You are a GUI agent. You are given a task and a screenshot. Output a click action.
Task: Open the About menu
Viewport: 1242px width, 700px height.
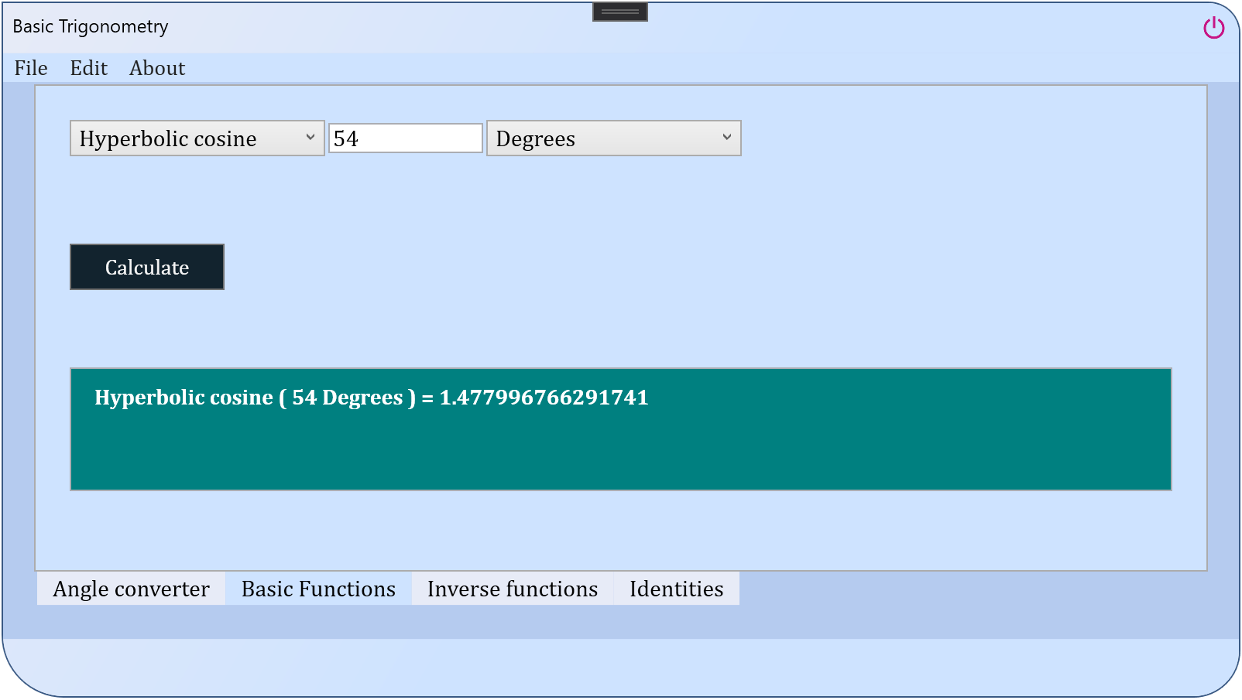pyautogui.click(x=157, y=68)
